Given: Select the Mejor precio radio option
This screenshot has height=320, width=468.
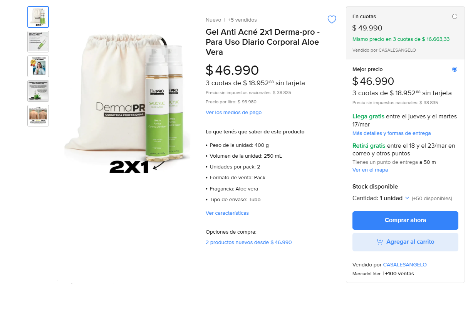Looking at the screenshot, I should pyautogui.click(x=455, y=69).
